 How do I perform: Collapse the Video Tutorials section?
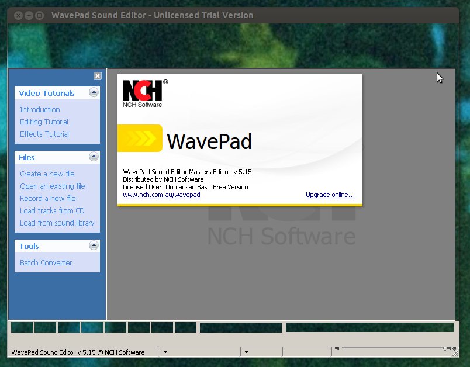click(x=94, y=92)
